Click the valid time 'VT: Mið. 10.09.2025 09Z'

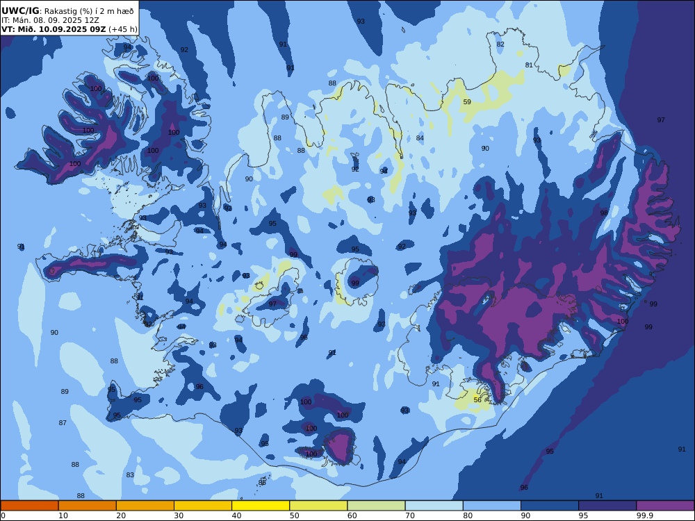pos(54,29)
